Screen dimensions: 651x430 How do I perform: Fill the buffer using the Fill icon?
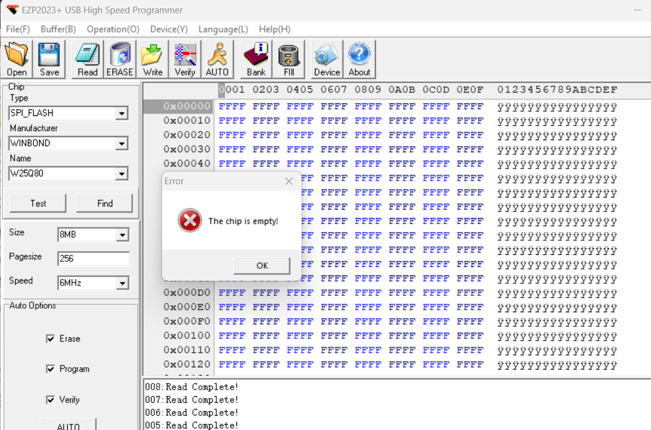point(289,59)
